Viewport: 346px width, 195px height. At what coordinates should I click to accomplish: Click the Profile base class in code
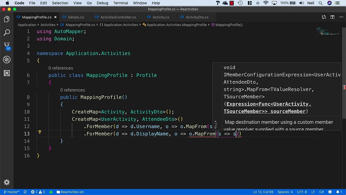point(147,75)
